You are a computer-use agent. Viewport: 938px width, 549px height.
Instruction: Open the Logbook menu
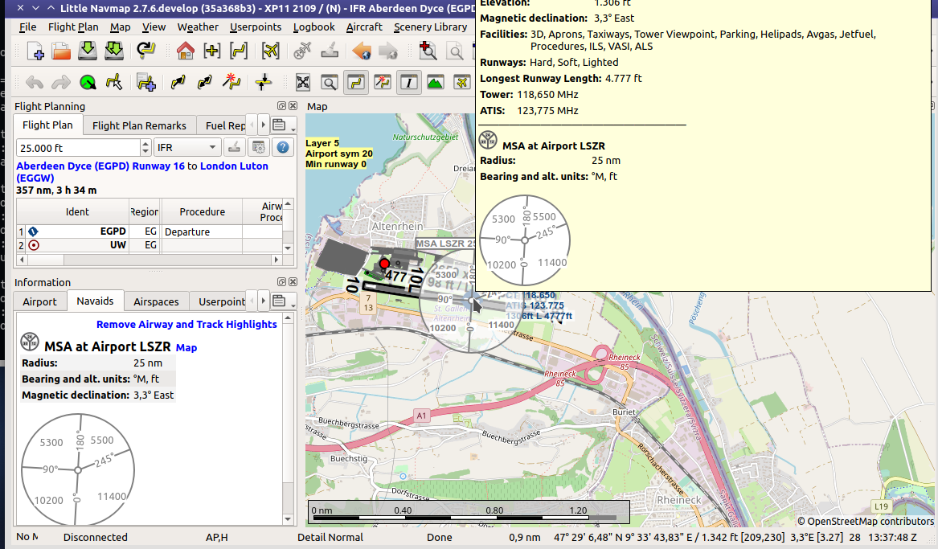313,27
